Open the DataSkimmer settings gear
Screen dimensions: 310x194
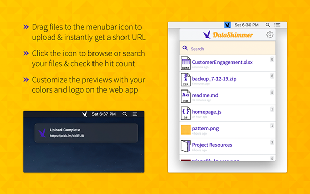(x=270, y=35)
